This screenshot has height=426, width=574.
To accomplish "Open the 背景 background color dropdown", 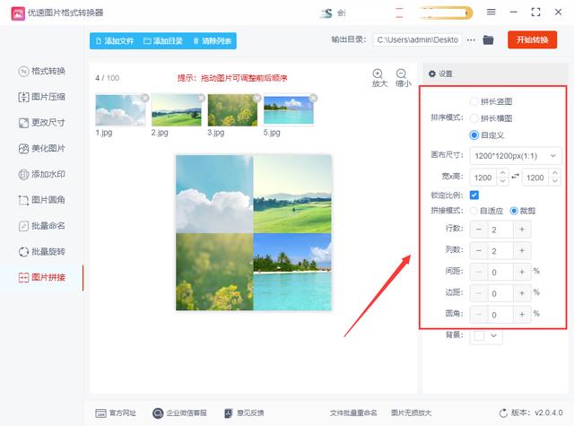I will [x=486, y=336].
